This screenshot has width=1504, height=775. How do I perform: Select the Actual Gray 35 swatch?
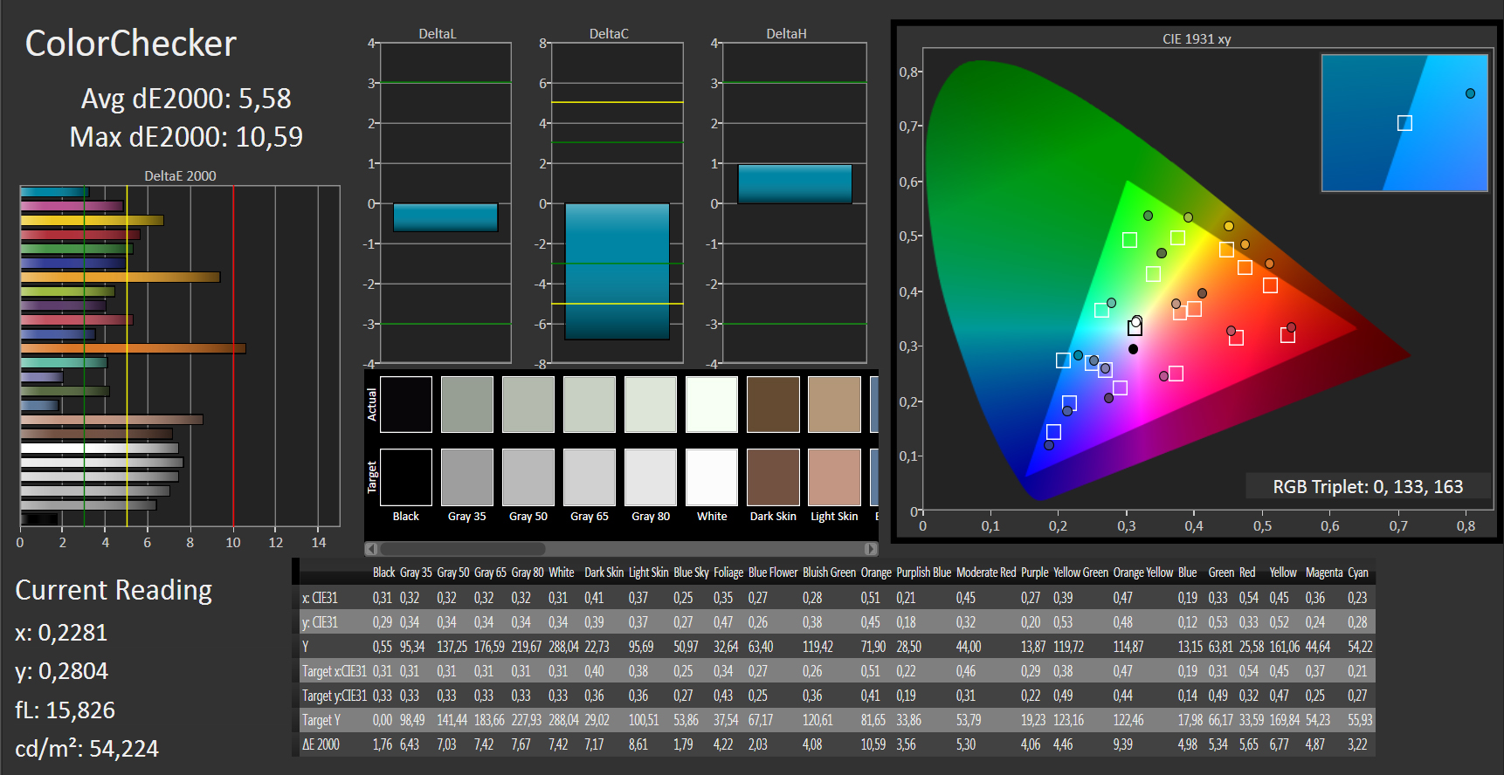click(467, 404)
